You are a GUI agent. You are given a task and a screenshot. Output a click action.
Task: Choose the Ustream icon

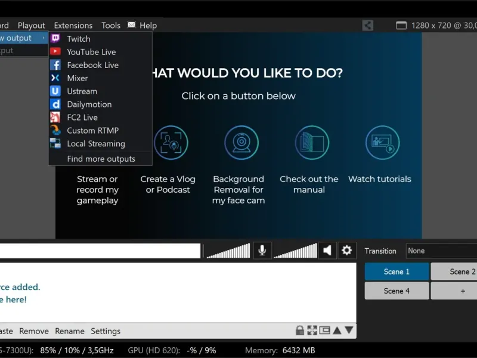coord(55,91)
